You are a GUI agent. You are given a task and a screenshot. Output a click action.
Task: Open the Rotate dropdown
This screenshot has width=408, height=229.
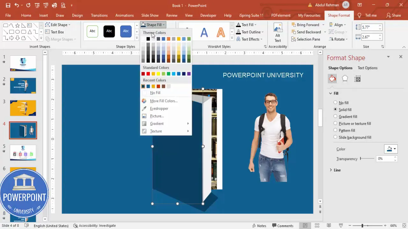click(x=338, y=39)
